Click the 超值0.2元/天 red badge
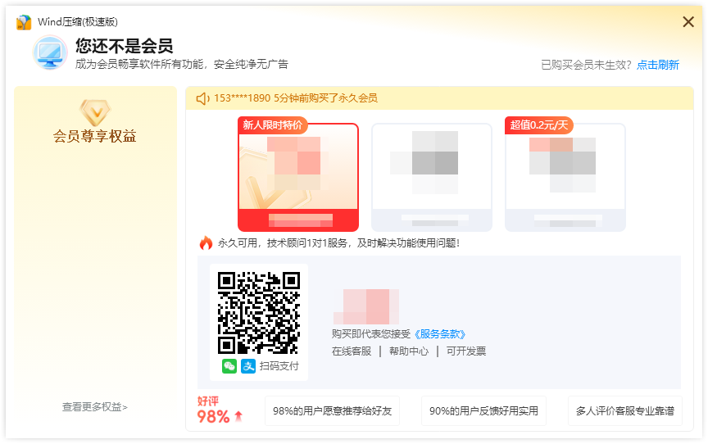This screenshot has height=444, width=708. [539, 125]
